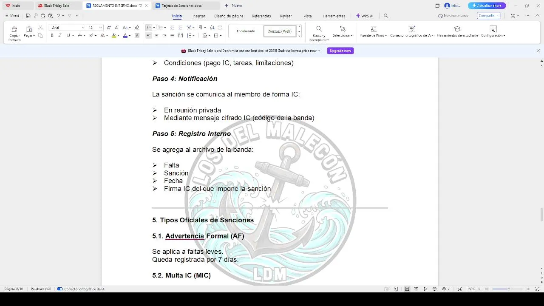This screenshot has width=544, height=306.
Task: Open the font color dropdown arrow
Action: (x=130, y=36)
